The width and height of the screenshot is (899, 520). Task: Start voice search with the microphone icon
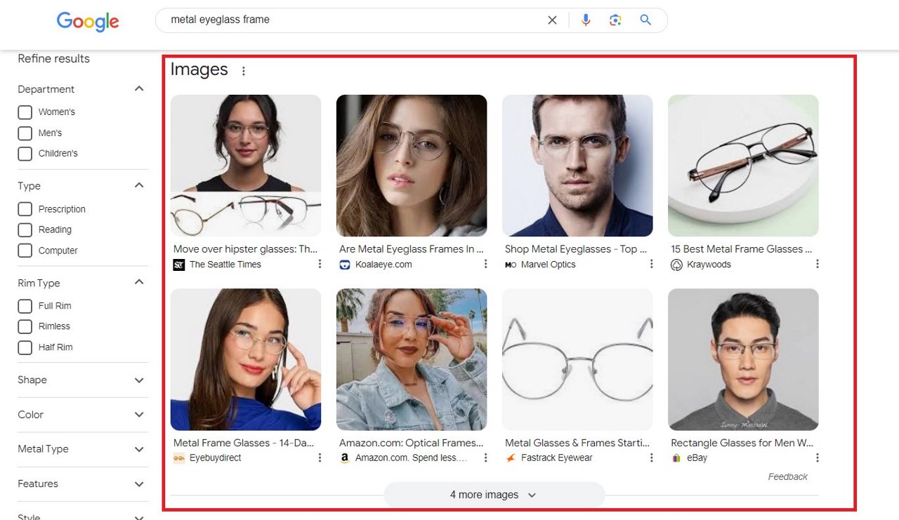pyautogui.click(x=586, y=20)
